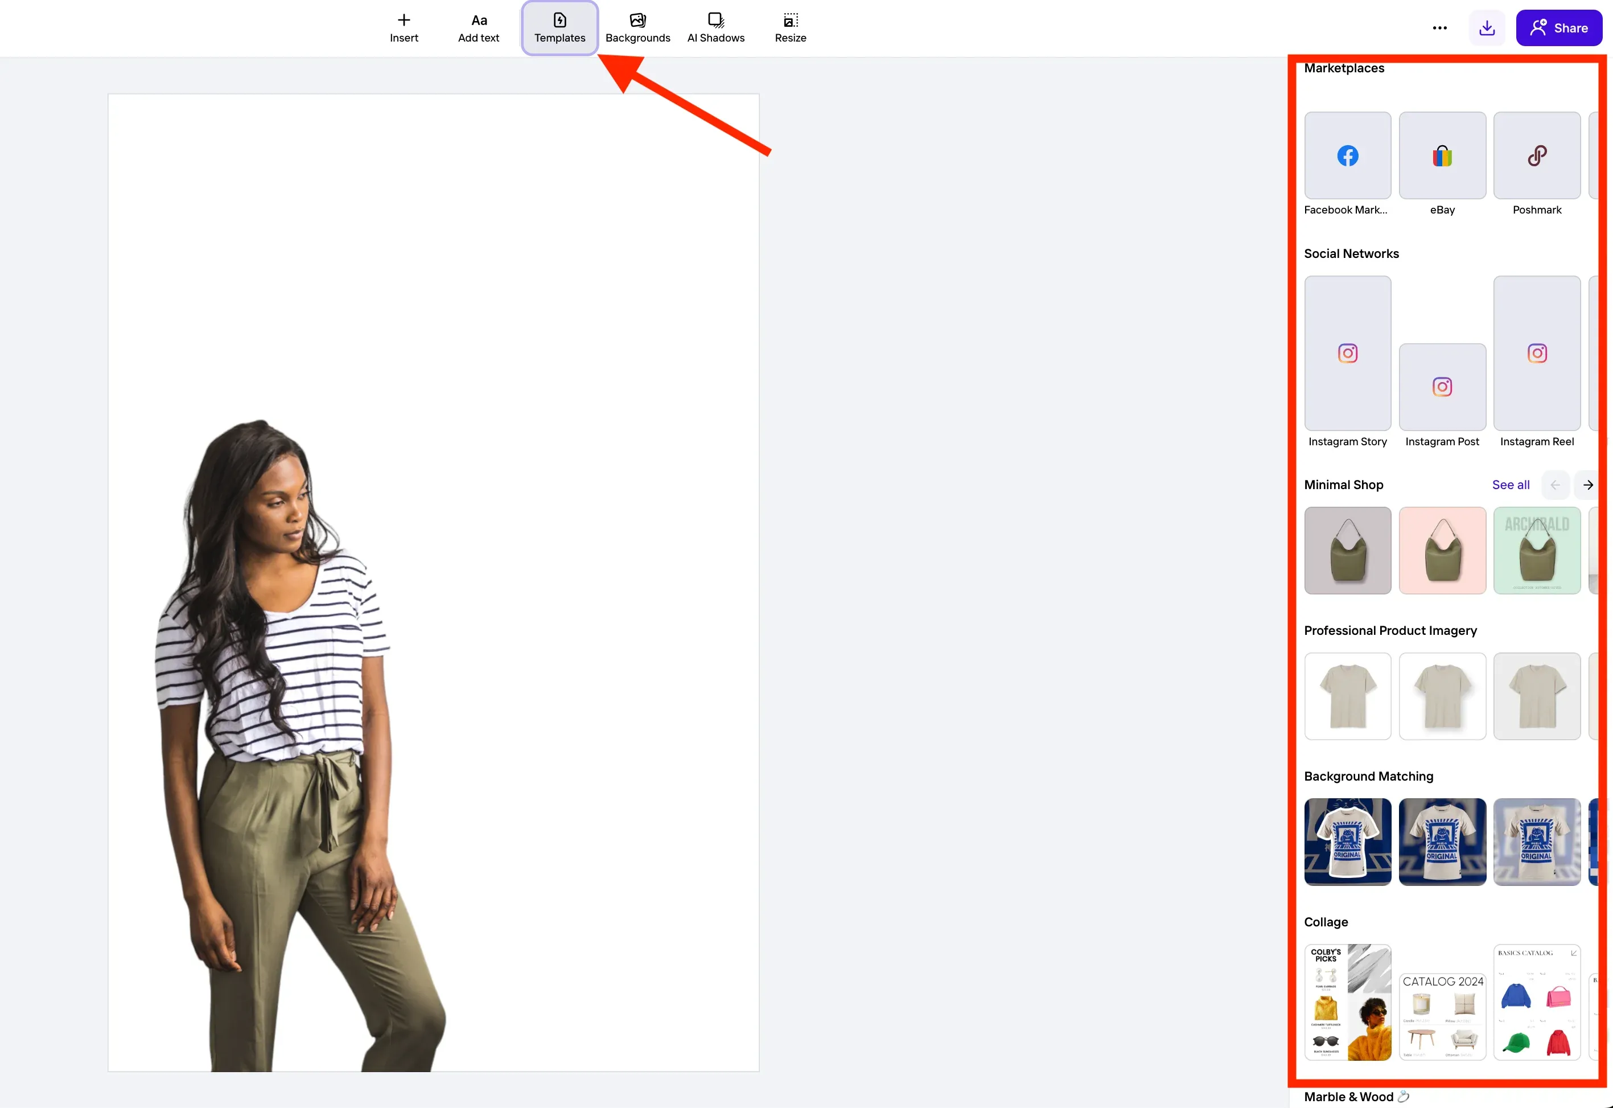The image size is (1613, 1108).
Task: Select third Professional Product Imagery t-shirt
Action: pyautogui.click(x=1537, y=696)
